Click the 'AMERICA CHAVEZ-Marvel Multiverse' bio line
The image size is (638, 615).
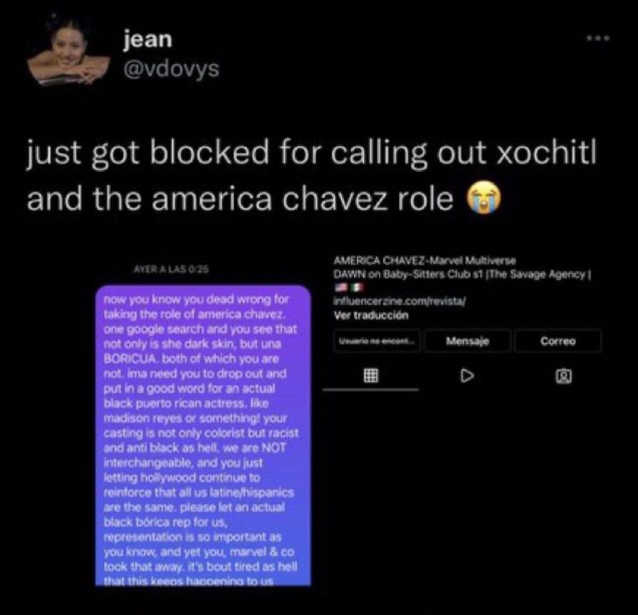424,261
